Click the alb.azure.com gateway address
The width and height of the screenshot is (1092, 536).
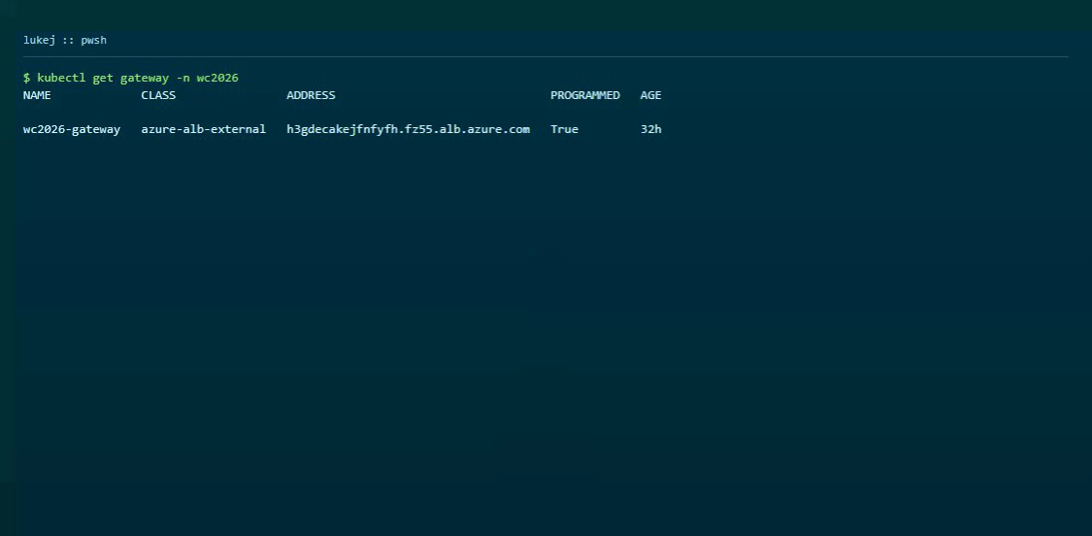point(408,130)
